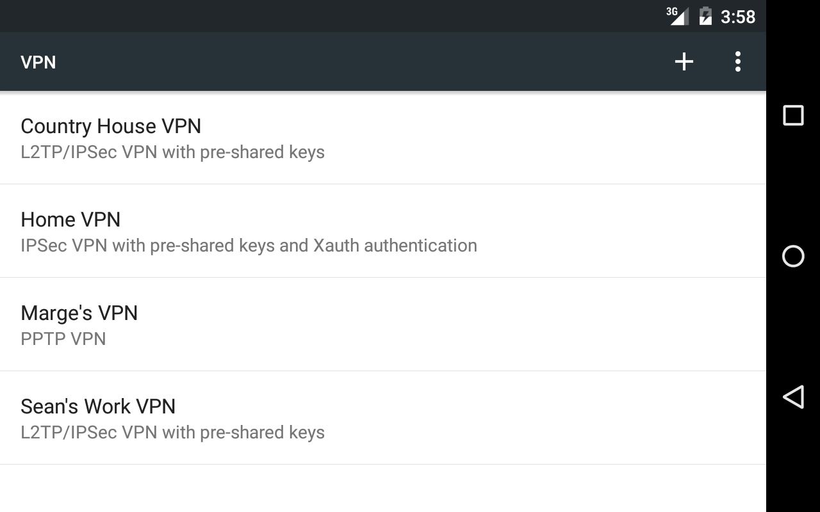This screenshot has height=512, width=820.
Task: Tap the subtitle under Sean's Work VPN
Action: (x=172, y=433)
